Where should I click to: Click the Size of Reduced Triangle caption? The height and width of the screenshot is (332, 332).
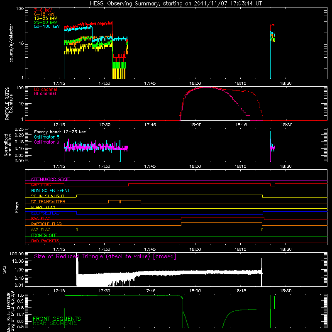(x=105, y=256)
